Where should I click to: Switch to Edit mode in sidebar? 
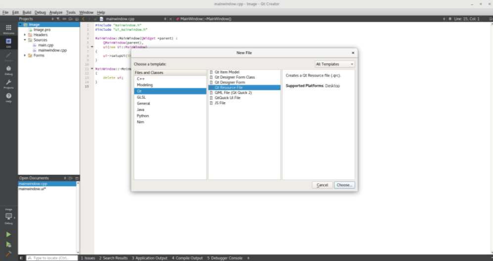8,43
